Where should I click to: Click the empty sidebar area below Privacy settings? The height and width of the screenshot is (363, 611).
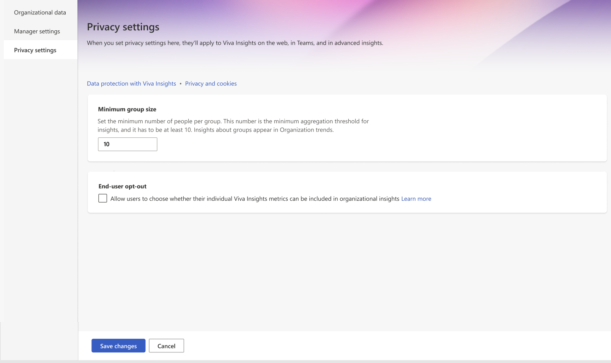tap(40, 190)
